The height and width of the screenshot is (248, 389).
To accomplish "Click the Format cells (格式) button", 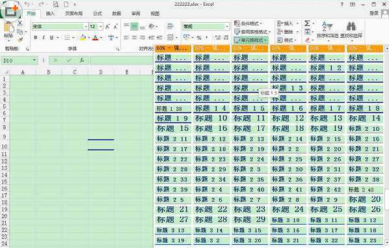I will click(286, 40).
